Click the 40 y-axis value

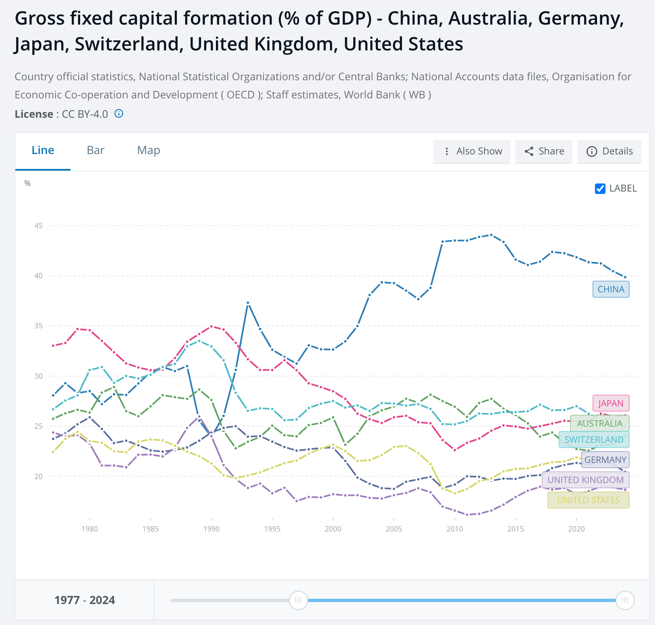click(x=39, y=276)
